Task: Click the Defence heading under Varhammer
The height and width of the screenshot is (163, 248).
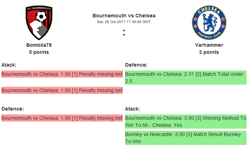Action: pyautogui.click(x=136, y=65)
